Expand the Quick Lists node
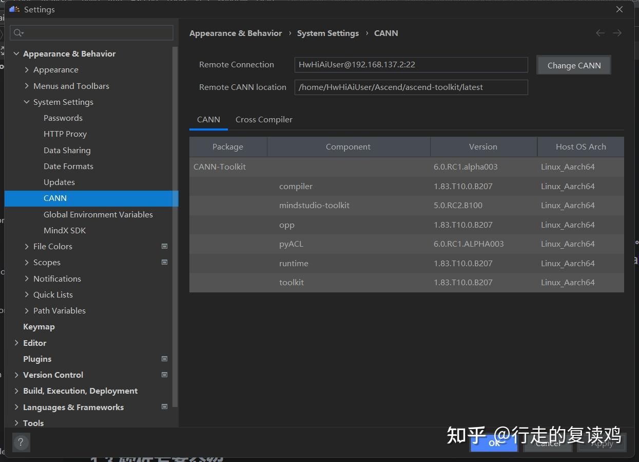The width and height of the screenshot is (639, 462). tap(27, 294)
